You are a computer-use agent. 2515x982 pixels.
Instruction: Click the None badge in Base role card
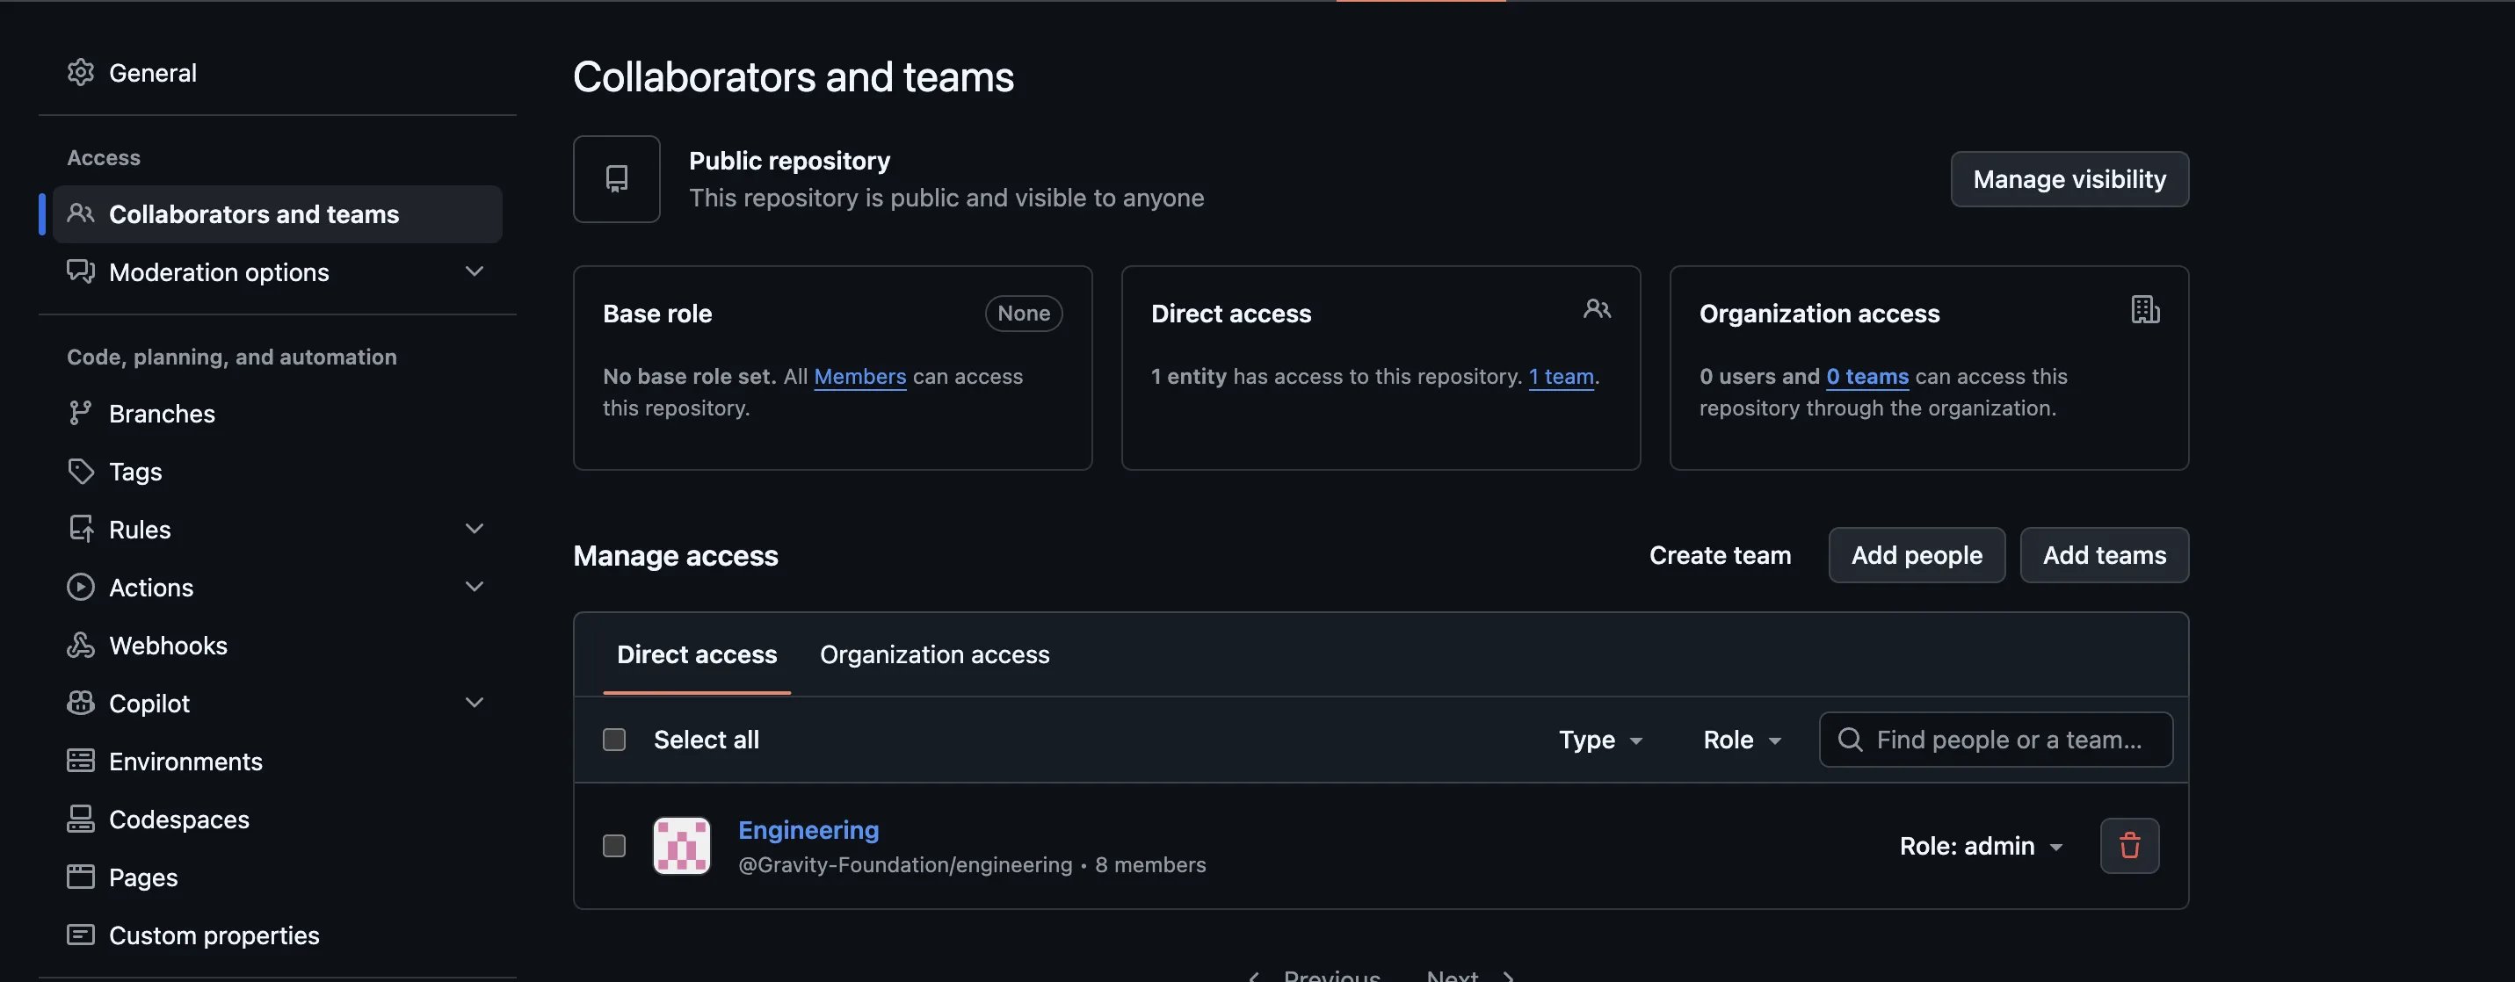pos(1023,314)
